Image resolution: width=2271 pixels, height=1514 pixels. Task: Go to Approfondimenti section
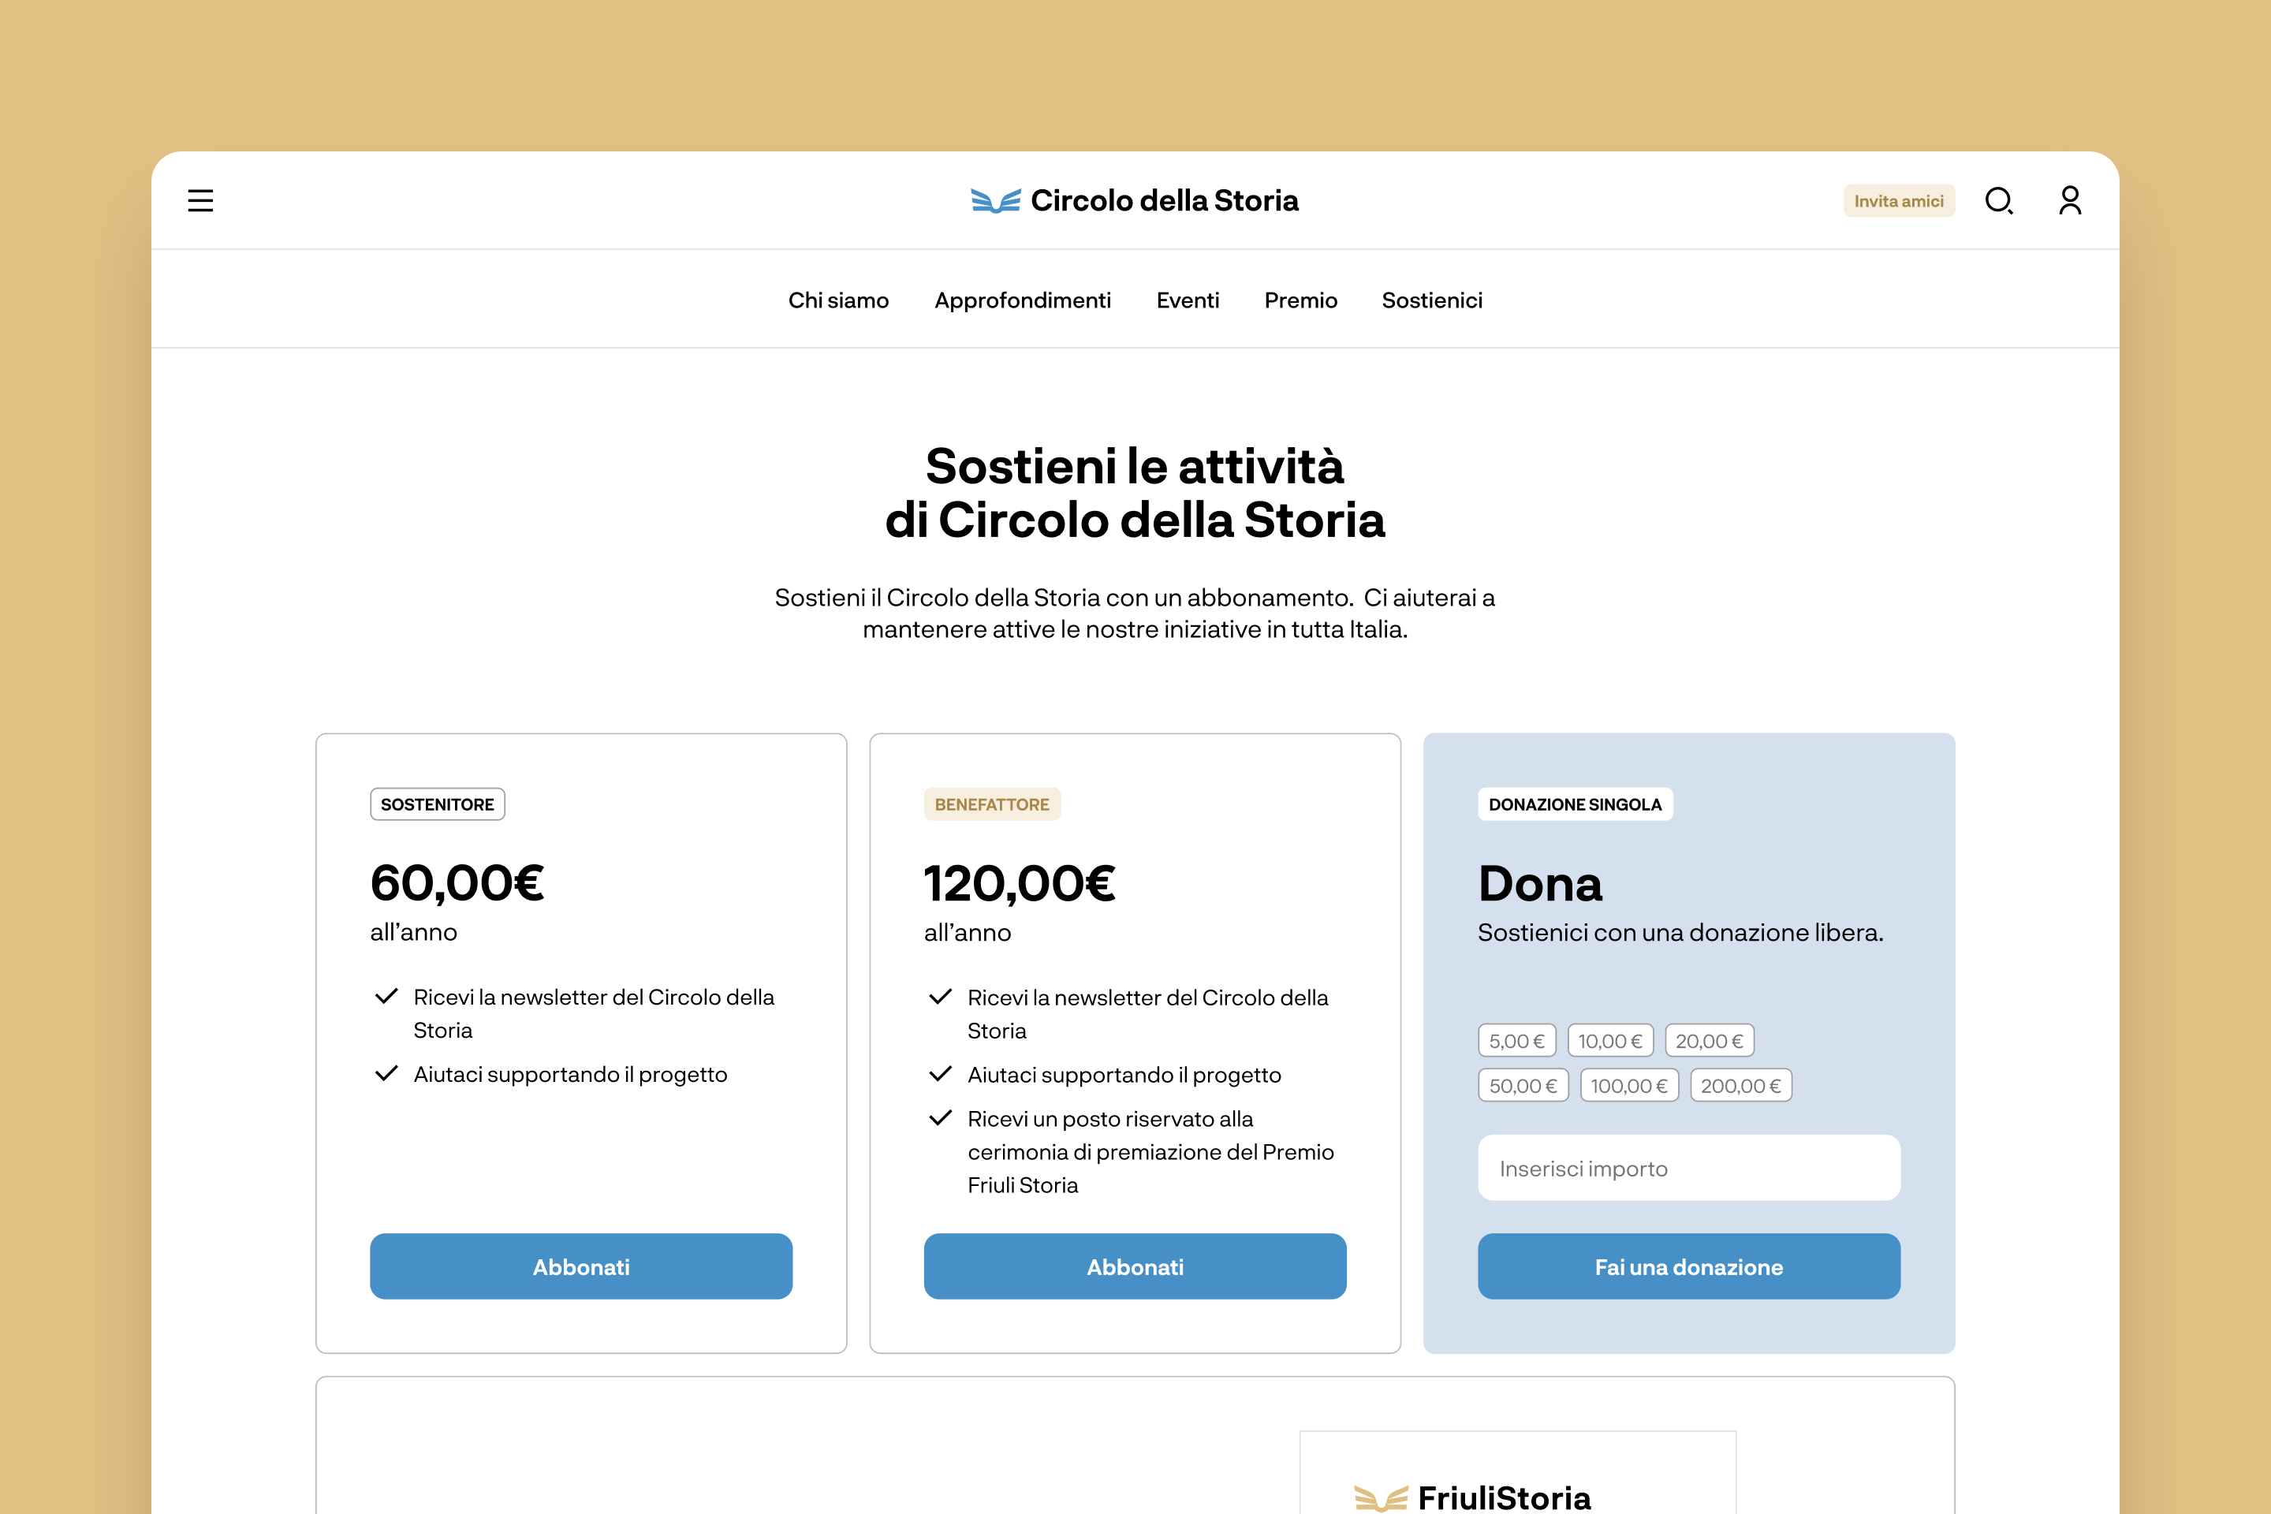click(x=1023, y=300)
